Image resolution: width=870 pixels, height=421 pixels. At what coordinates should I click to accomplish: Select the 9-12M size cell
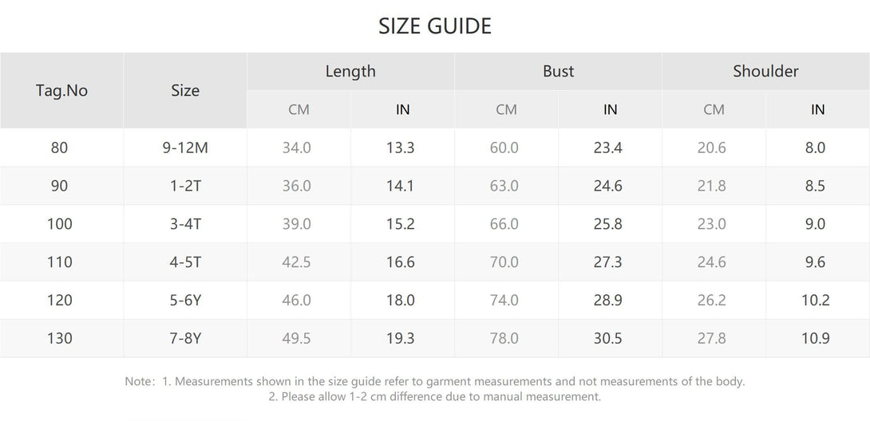coord(185,148)
